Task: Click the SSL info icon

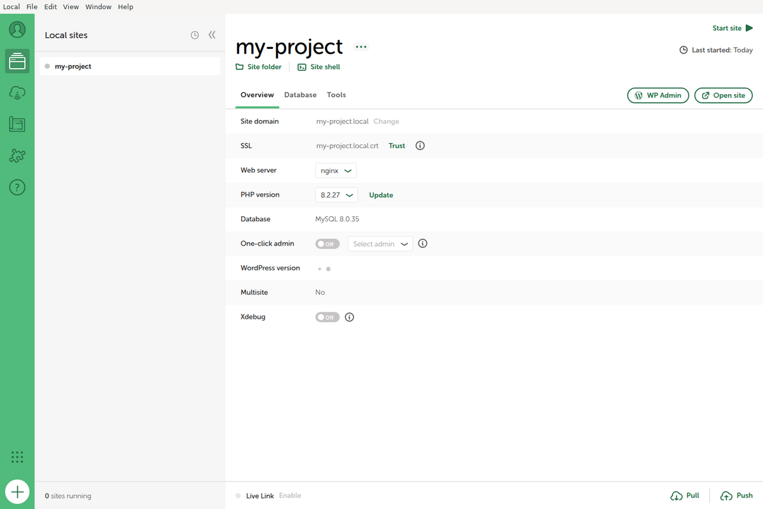Action: tap(420, 146)
